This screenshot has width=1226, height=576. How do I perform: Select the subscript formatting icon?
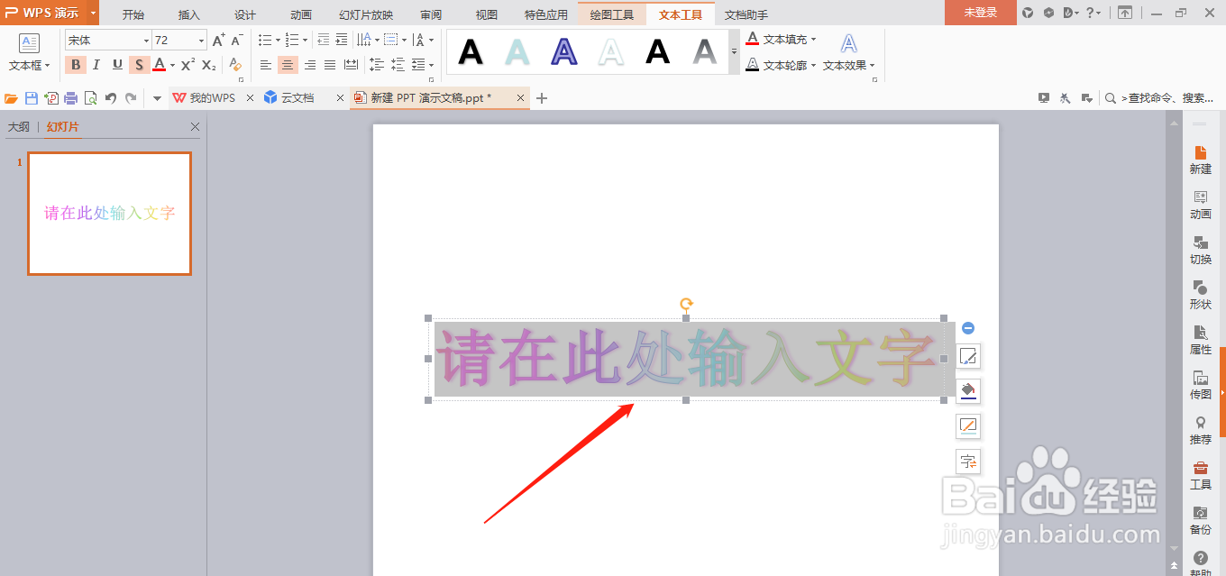click(207, 64)
